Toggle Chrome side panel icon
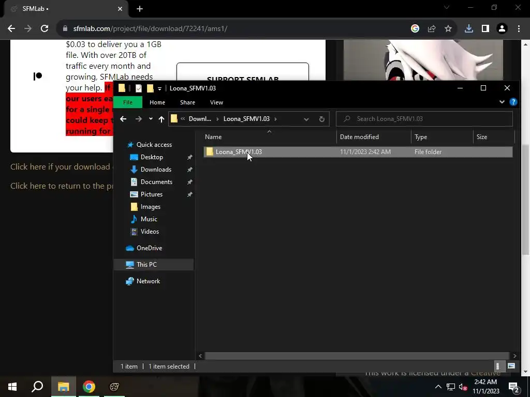 click(x=485, y=29)
